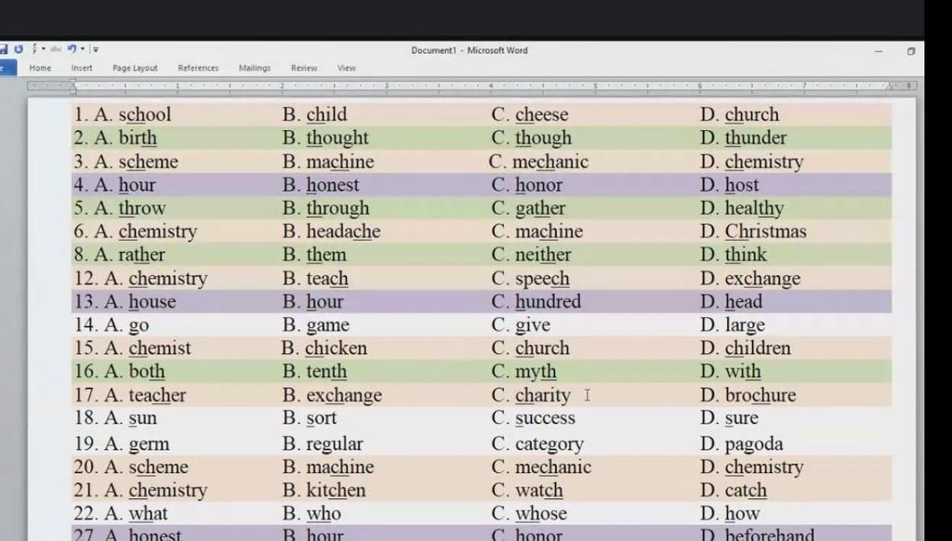Click 'exchange' in row 12
Image resolution: width=952 pixels, height=541 pixels.
[762, 279]
